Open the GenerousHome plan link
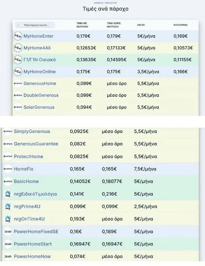This screenshot has width=205, height=266. (x=40, y=83)
